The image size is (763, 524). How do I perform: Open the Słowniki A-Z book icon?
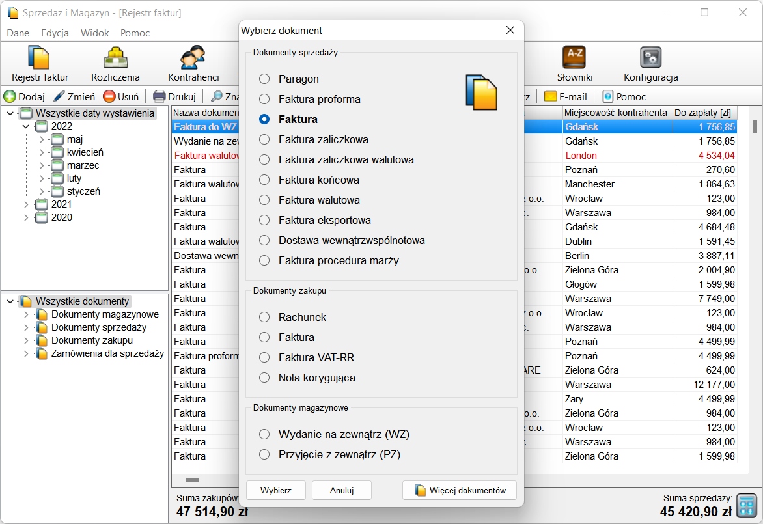[x=574, y=58]
